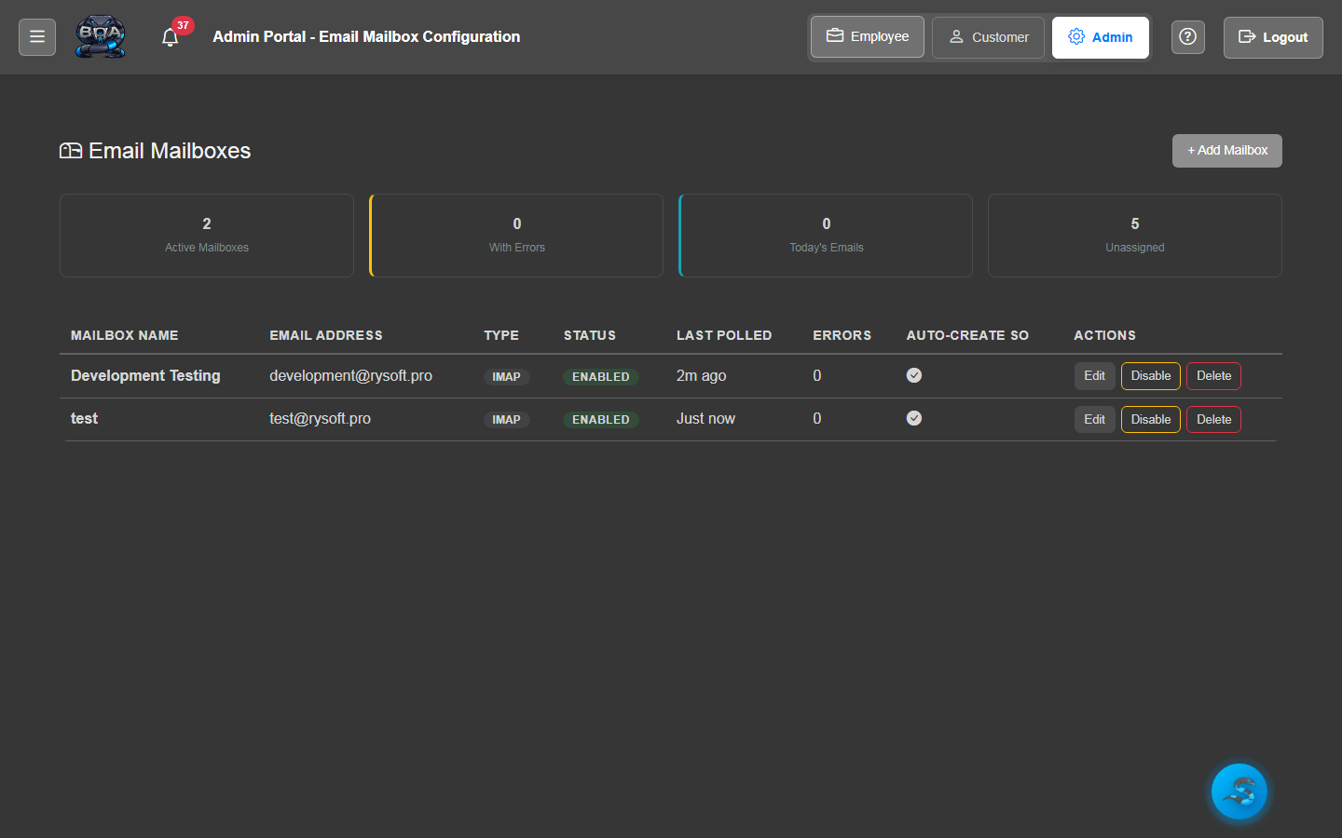The height and width of the screenshot is (838, 1342).
Task: Open notifications via the bell icon
Action: pos(170,37)
